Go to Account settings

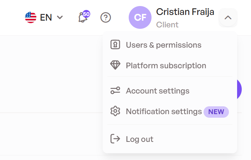pos(170,91)
